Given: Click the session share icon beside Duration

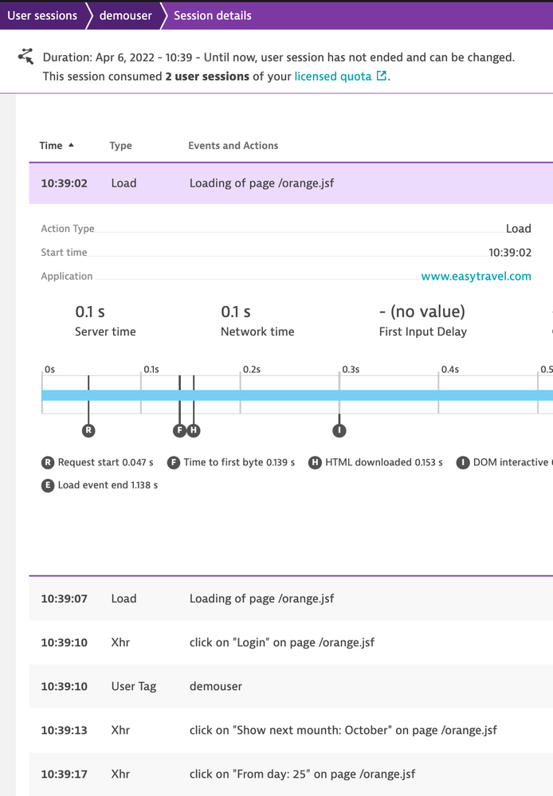Looking at the screenshot, I should 26,57.
